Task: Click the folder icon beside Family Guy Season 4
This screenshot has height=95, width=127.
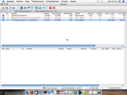Action: 12,16
